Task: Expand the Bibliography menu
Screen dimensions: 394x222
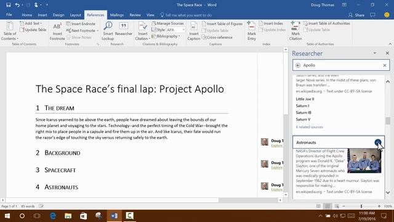Action: [166, 36]
